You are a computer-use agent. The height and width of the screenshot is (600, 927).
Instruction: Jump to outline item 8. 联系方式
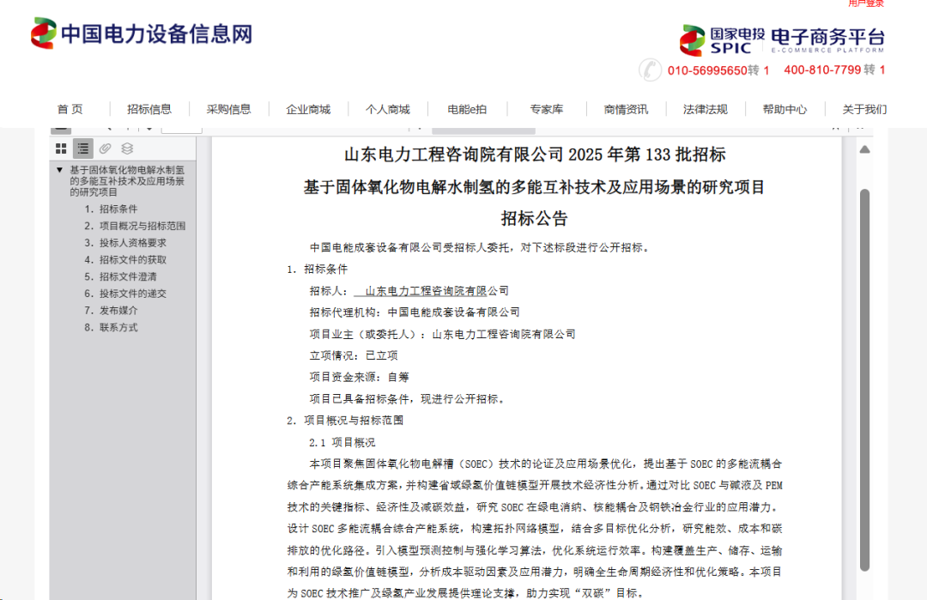111,328
